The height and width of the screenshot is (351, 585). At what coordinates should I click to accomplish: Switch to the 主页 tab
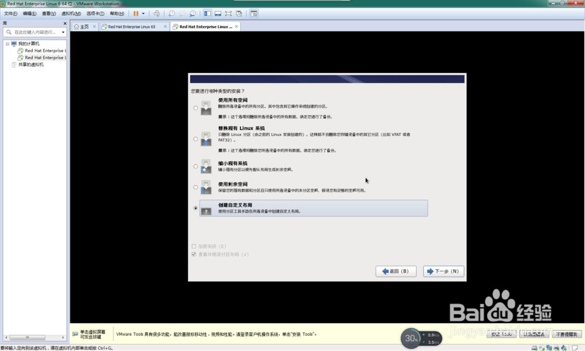click(x=84, y=26)
